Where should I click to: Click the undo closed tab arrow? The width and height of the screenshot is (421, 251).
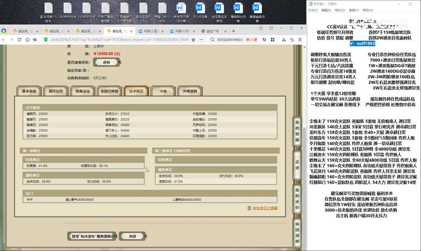pyautogui.click(x=292, y=40)
